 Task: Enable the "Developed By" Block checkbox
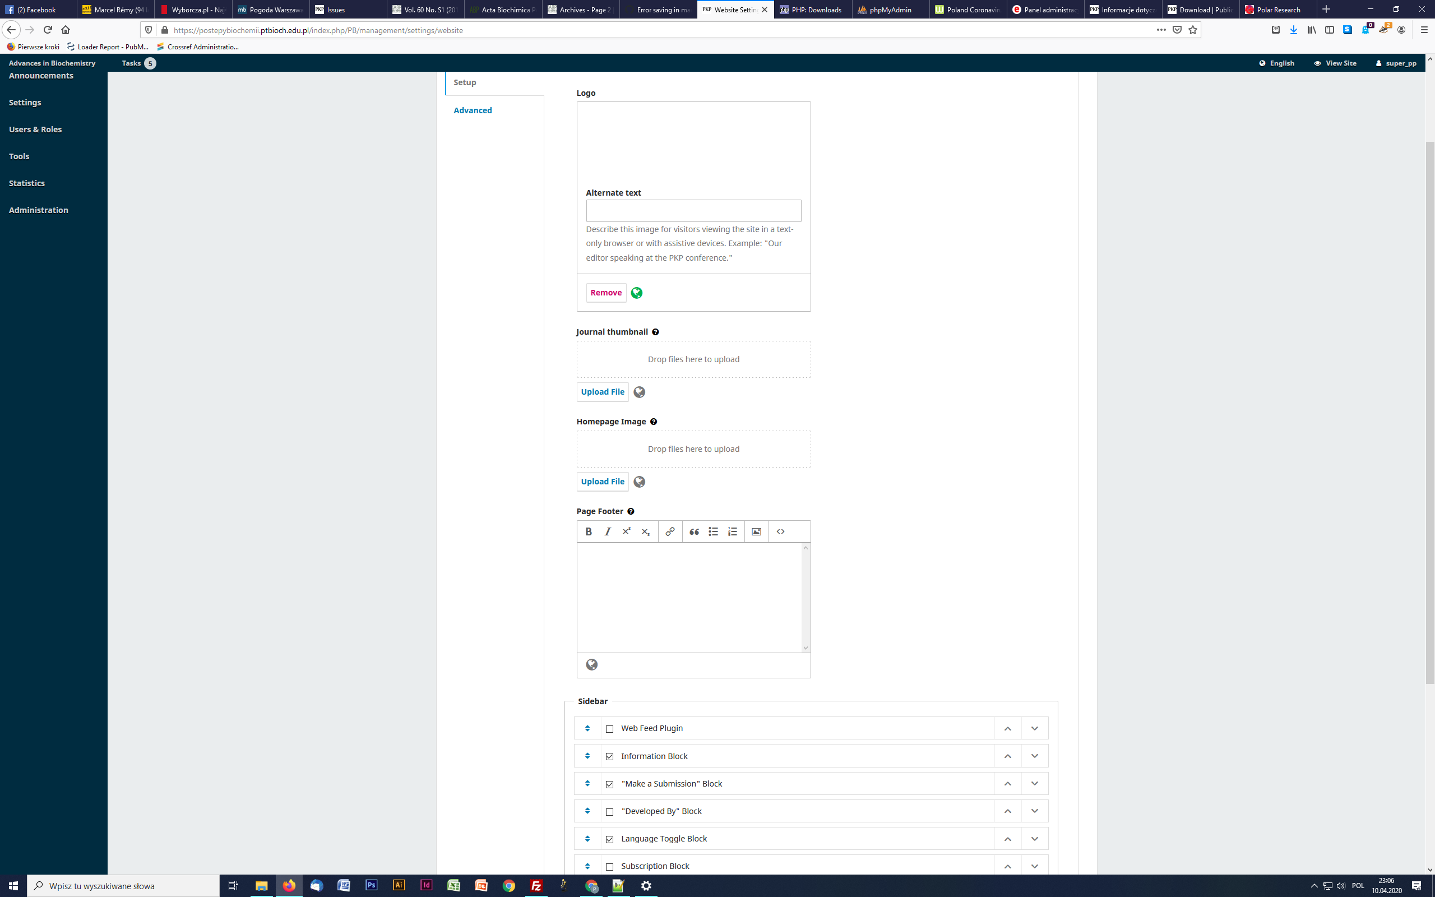pos(609,812)
